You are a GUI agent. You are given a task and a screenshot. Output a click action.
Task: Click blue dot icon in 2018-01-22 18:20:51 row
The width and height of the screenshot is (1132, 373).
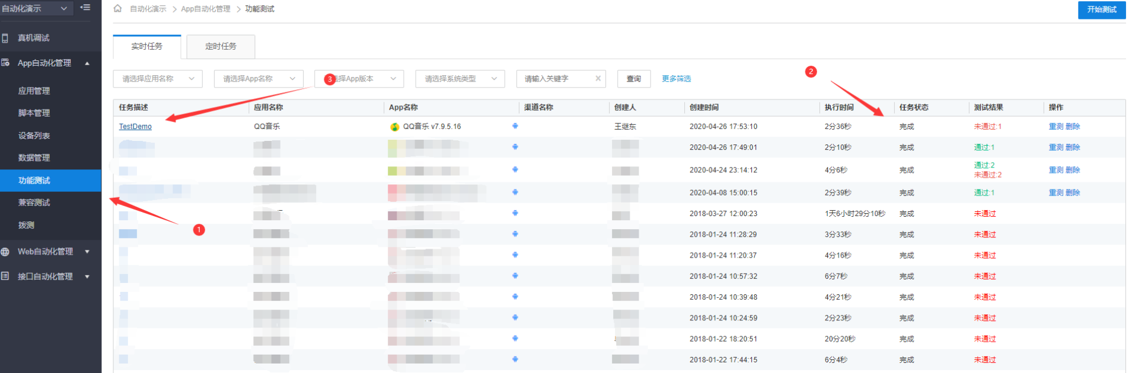(515, 339)
